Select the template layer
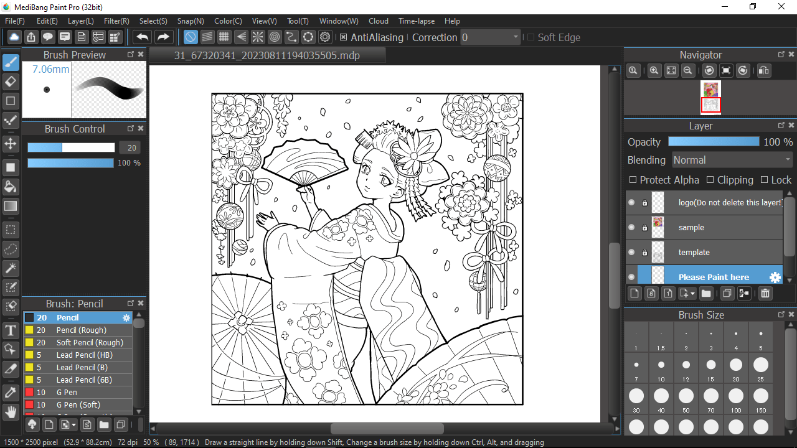This screenshot has height=448, width=797. pyautogui.click(x=704, y=252)
